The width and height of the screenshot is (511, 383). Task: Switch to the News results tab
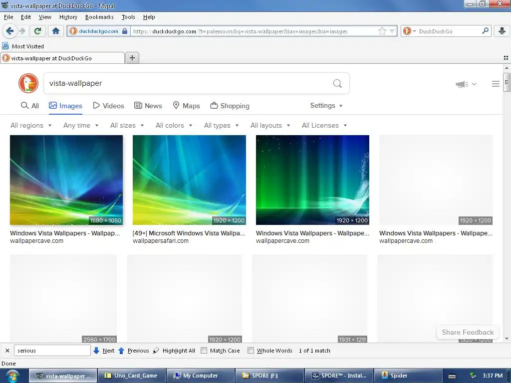click(148, 106)
